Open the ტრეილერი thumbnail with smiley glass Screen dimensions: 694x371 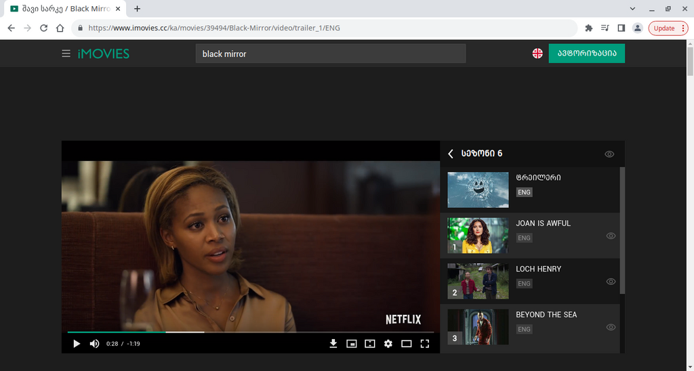click(478, 190)
